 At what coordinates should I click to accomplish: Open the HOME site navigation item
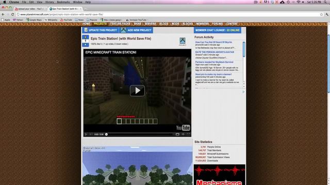(86, 24)
